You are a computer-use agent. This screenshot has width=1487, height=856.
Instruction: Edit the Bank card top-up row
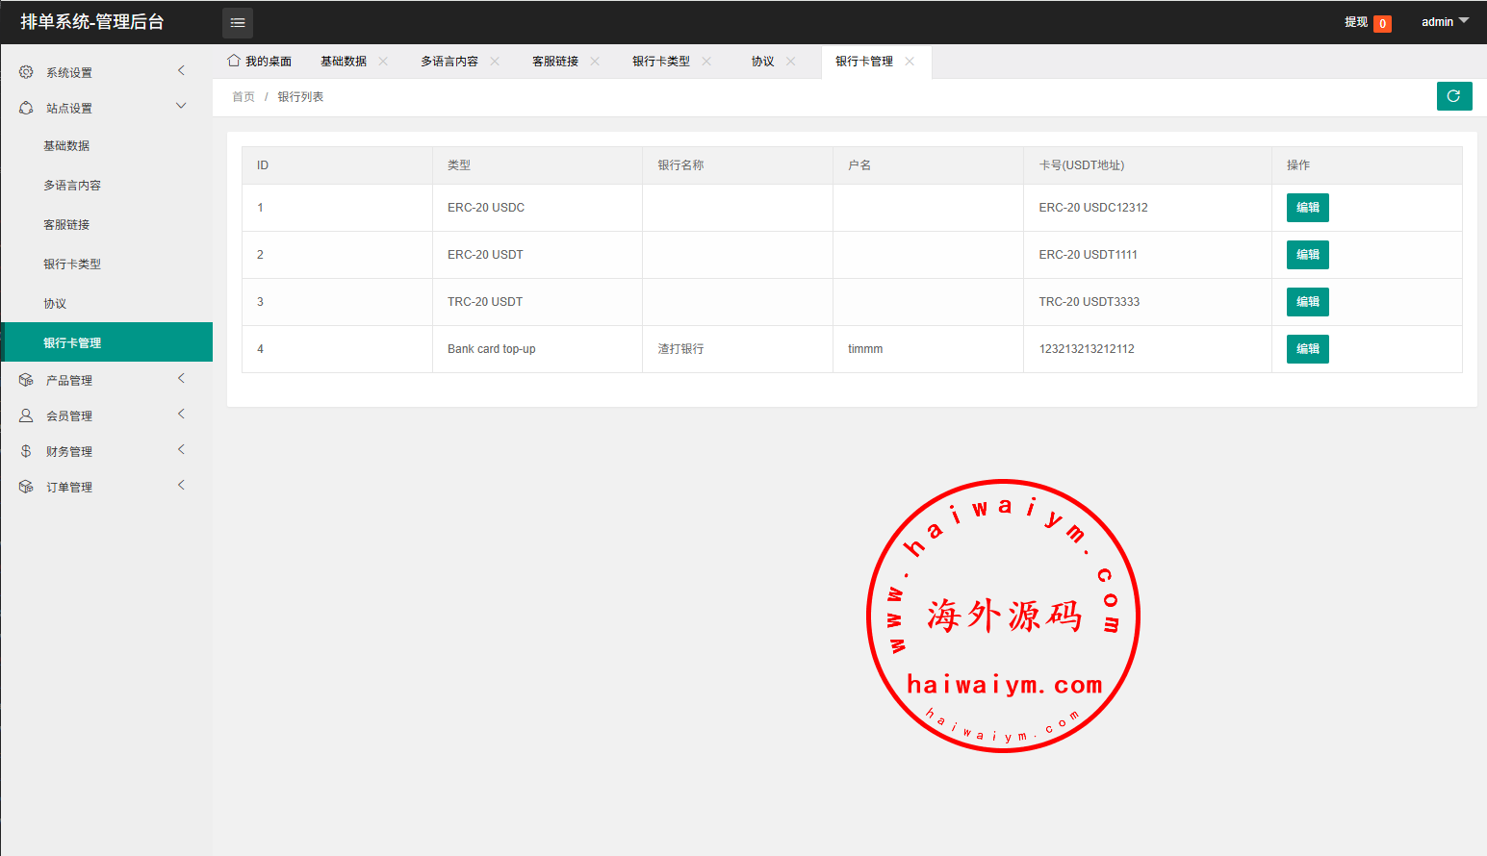click(x=1307, y=349)
